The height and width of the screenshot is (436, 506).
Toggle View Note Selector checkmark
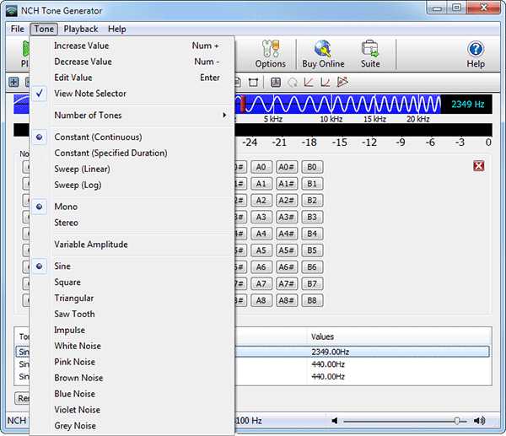click(x=89, y=94)
